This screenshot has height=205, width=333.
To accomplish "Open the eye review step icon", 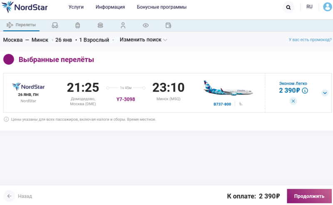I will 146,25.
